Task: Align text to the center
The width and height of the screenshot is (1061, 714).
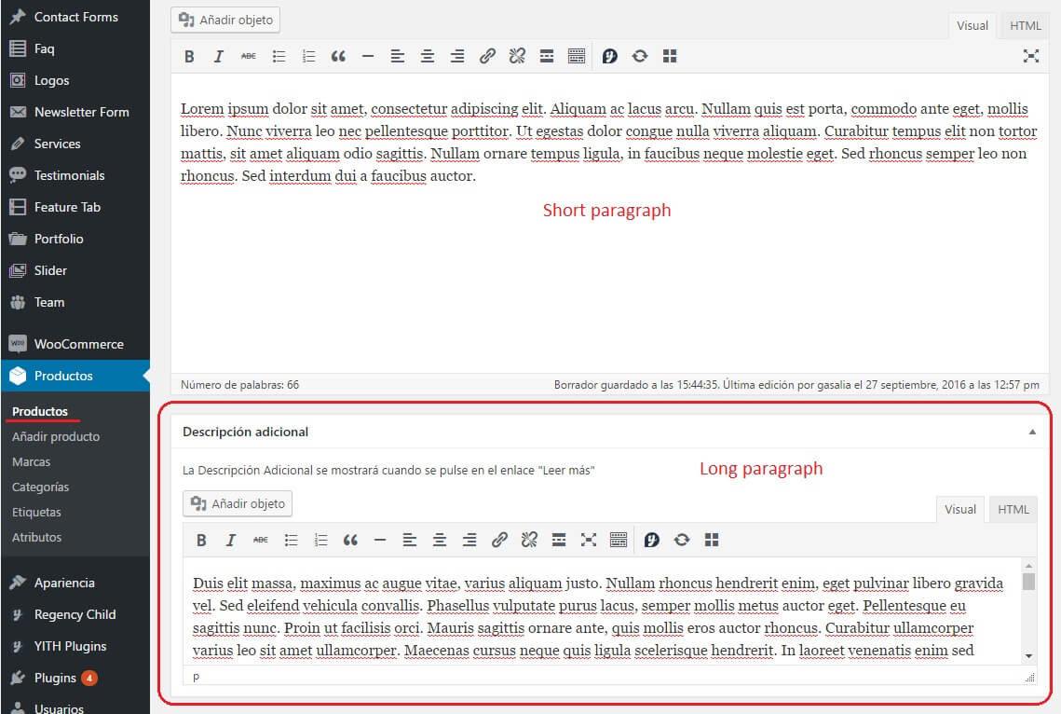Action: pos(428,56)
